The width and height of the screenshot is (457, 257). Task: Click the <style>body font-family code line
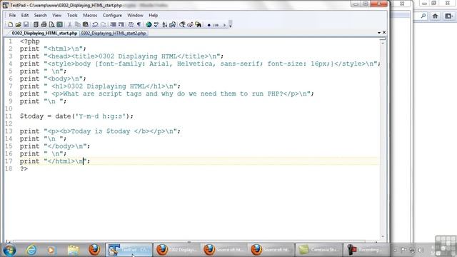(200, 64)
